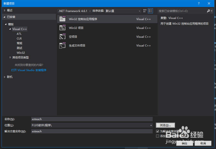Click the 空项目 template icon
The height and width of the screenshot is (149, 216).
click(63, 37)
